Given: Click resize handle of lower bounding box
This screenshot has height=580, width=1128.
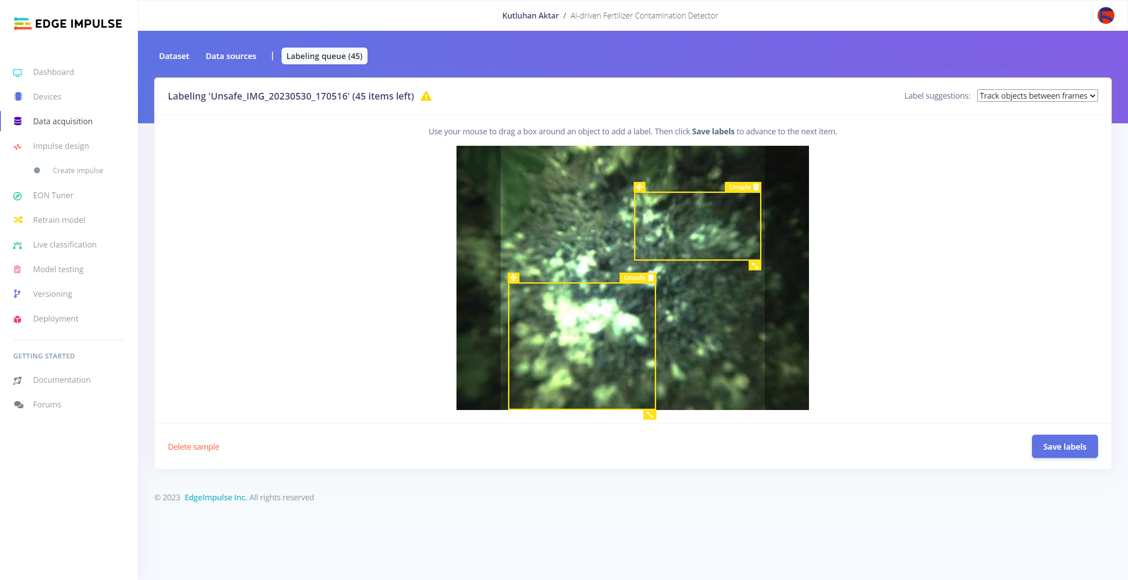Looking at the screenshot, I should [x=649, y=414].
